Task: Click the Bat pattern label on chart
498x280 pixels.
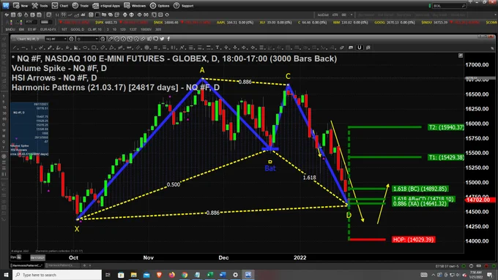Action: click(270, 168)
